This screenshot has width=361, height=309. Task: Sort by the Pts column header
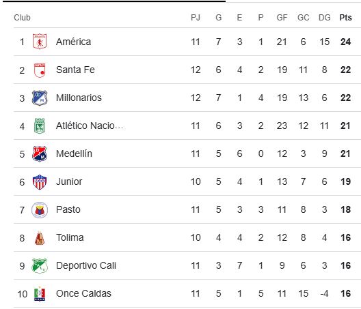345,18
